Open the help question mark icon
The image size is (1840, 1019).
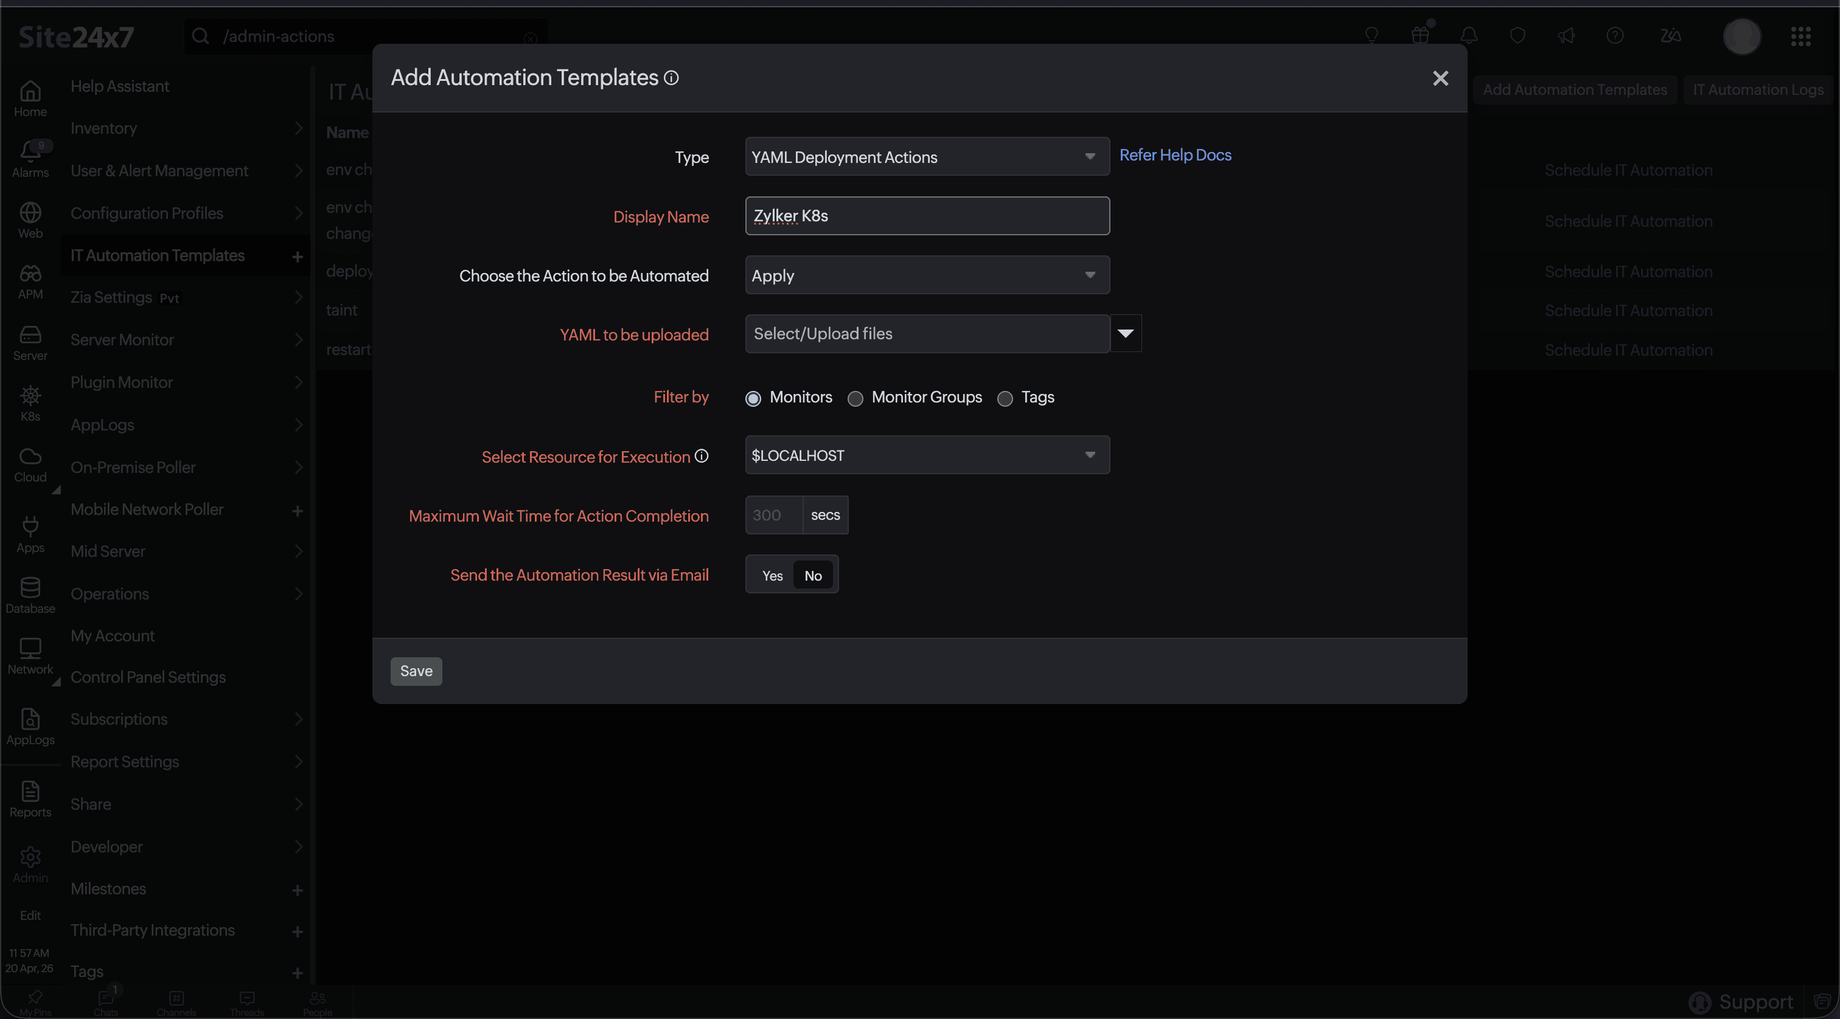pos(1615,35)
